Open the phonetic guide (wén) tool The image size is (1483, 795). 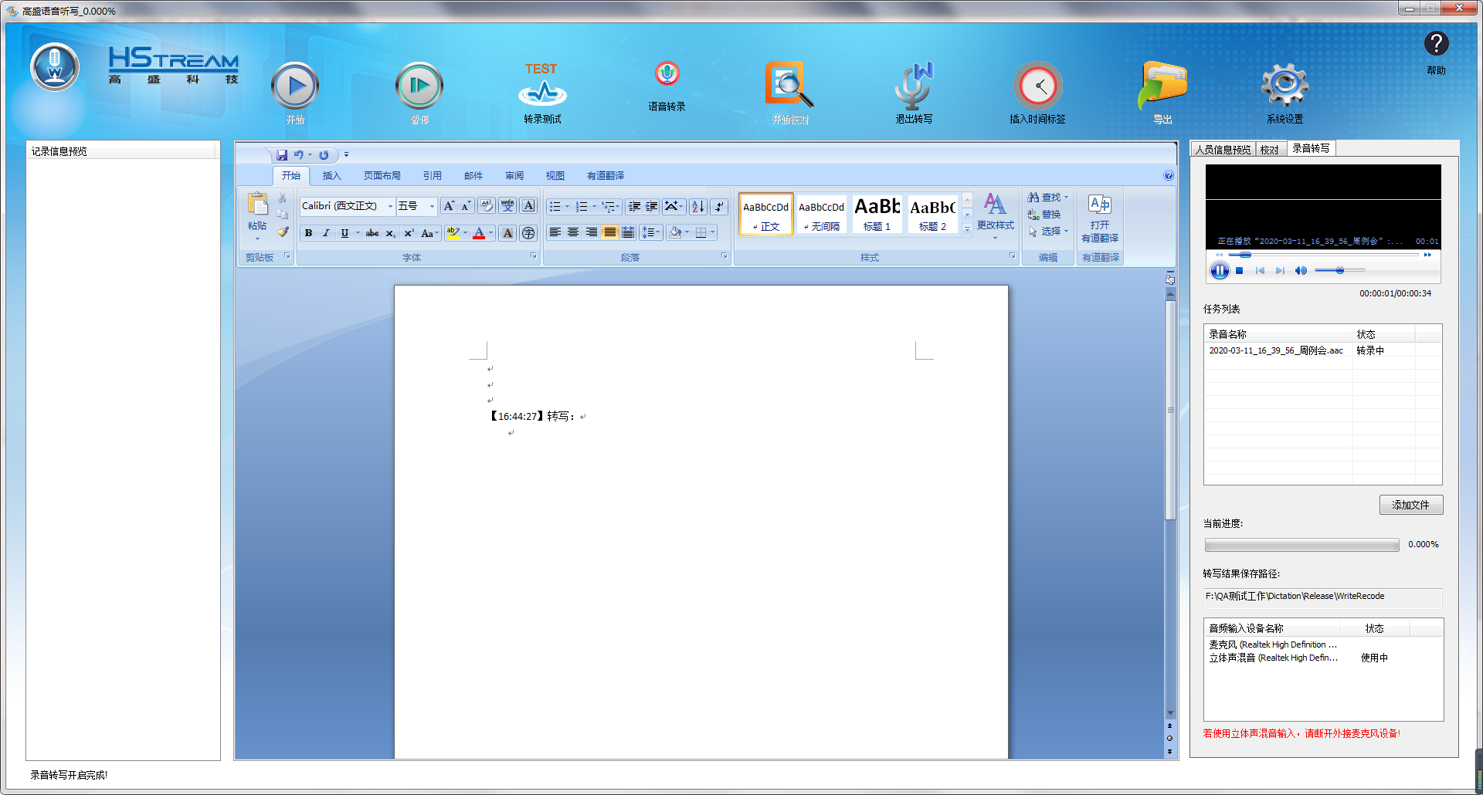[x=507, y=206]
